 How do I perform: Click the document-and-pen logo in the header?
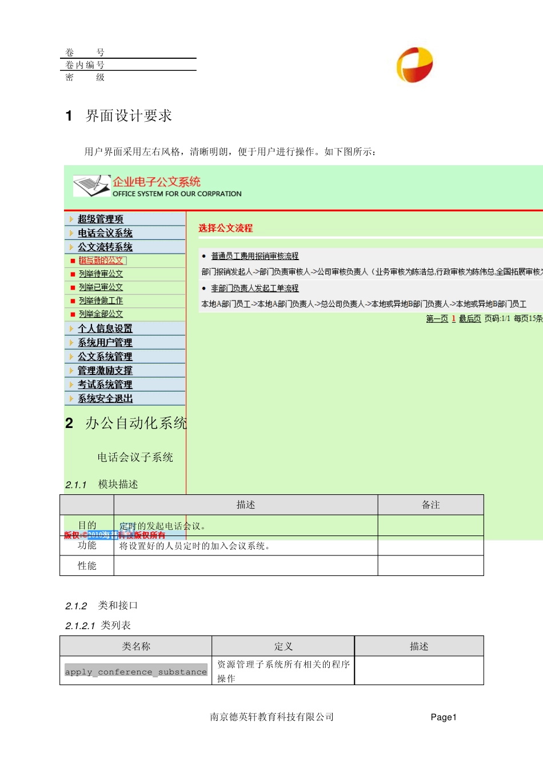pos(91,186)
